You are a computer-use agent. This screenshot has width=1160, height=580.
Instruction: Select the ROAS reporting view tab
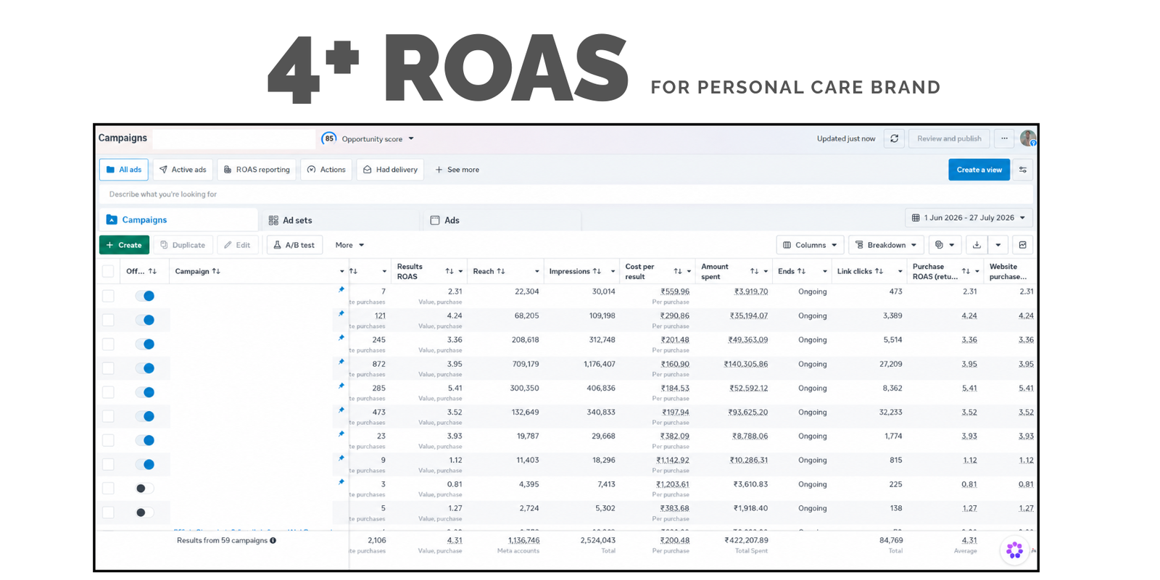[x=257, y=170]
